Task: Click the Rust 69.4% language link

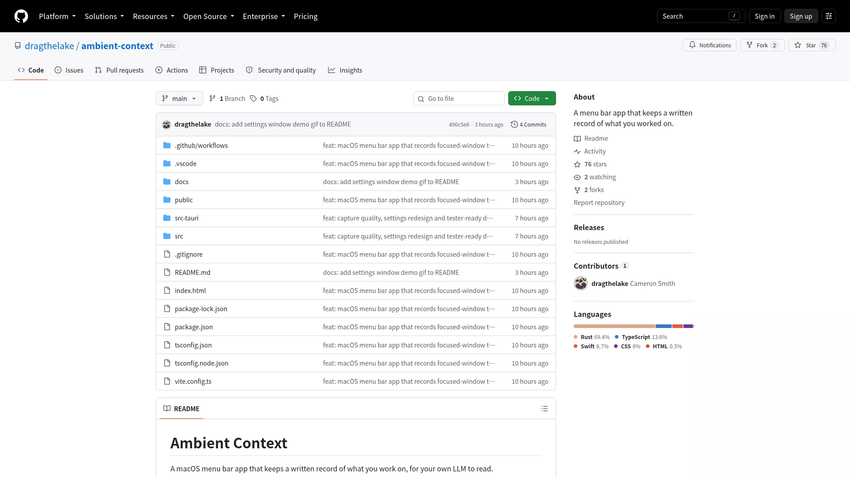Action: point(592,337)
